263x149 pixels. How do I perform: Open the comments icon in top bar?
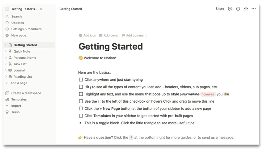pos(230,9)
